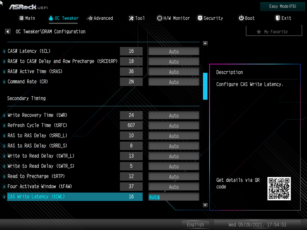This screenshot has height=230, width=307.
Task: Change the tRAS Auto setting
Action: [x=174, y=72]
